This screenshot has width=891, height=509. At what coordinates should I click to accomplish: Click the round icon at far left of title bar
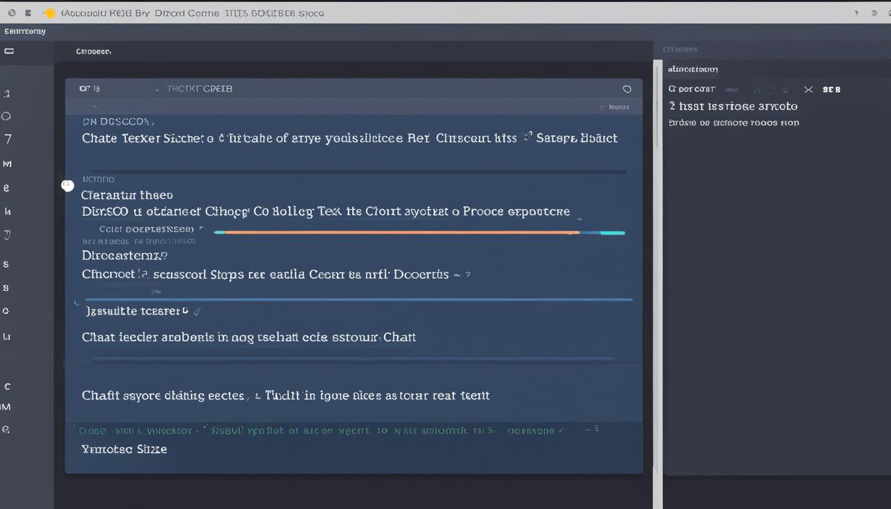12,13
